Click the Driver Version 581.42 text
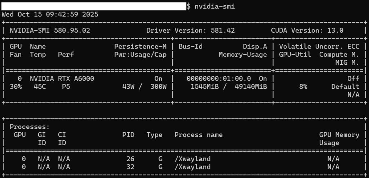369x178 pixels. (191, 31)
